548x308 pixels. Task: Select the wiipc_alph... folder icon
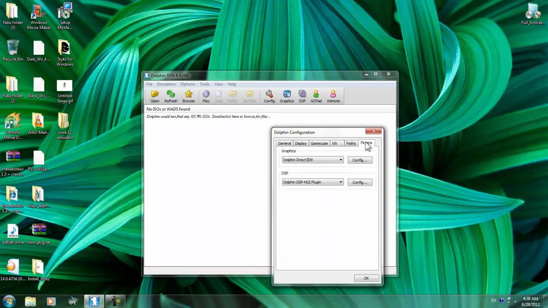coord(39,198)
